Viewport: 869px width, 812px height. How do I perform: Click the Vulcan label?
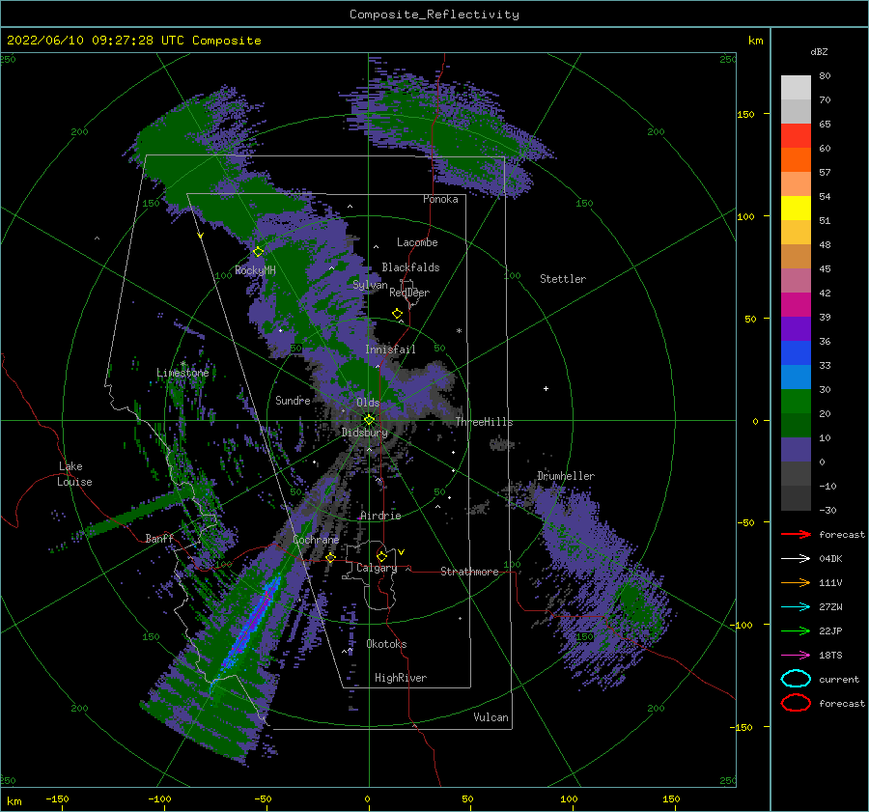pyautogui.click(x=491, y=717)
